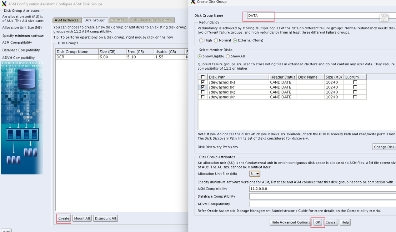Screen dimensions: 396x232
Task: Select the /dev/asmdiskh path cell
Action: (x=238, y=97)
